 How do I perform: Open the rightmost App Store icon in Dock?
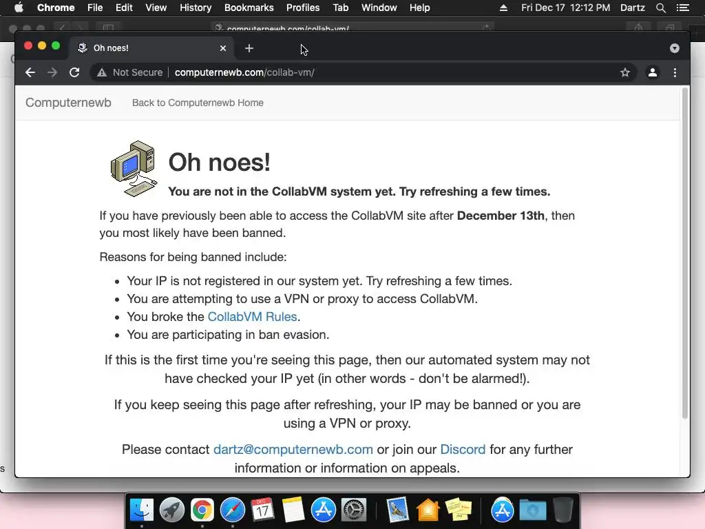[x=502, y=510]
